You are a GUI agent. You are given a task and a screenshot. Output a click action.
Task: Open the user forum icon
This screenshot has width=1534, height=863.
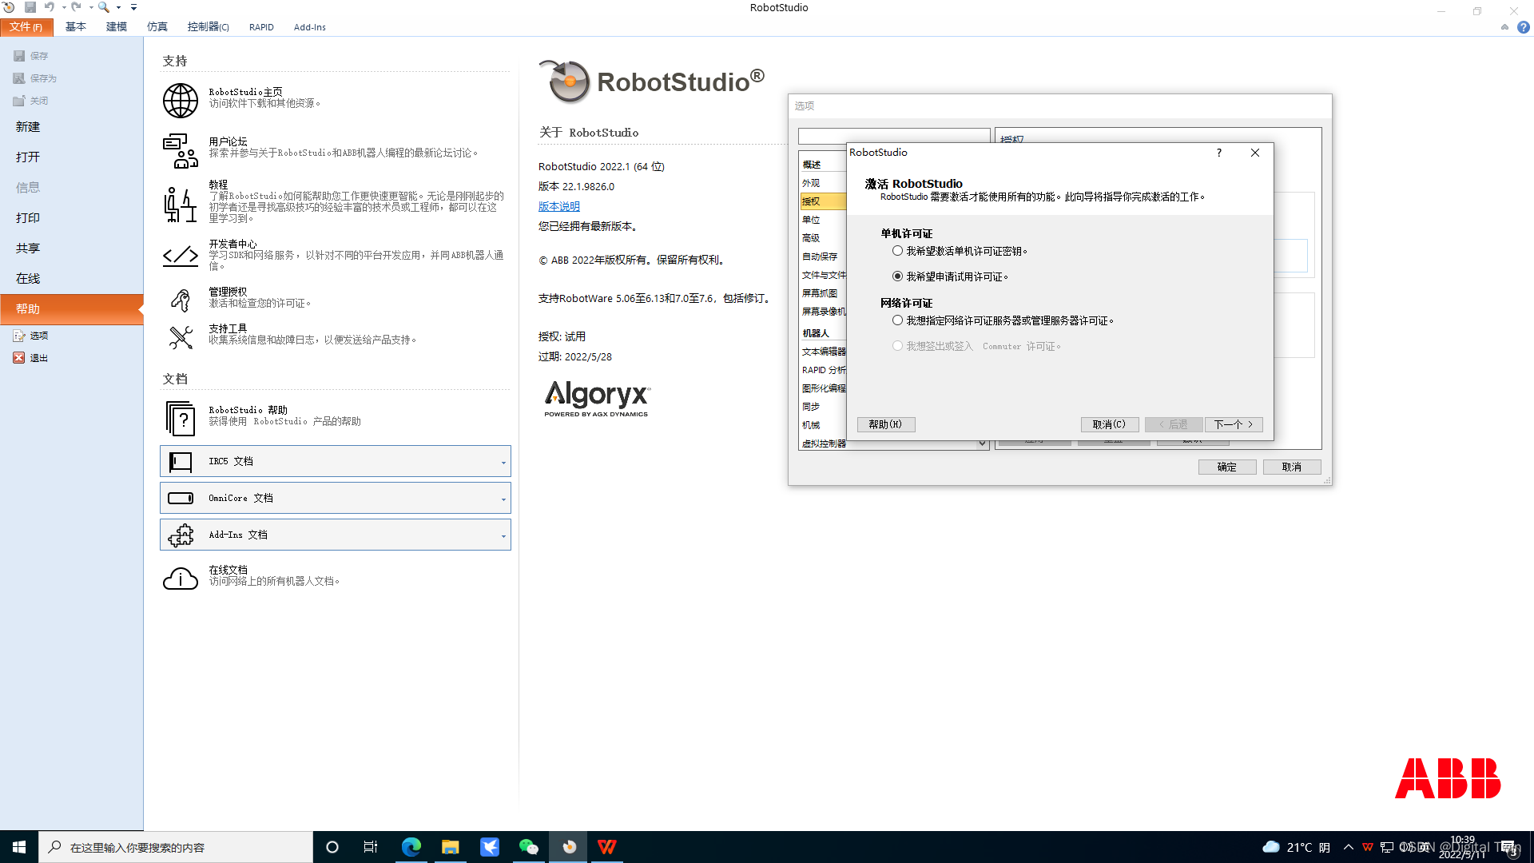click(181, 151)
